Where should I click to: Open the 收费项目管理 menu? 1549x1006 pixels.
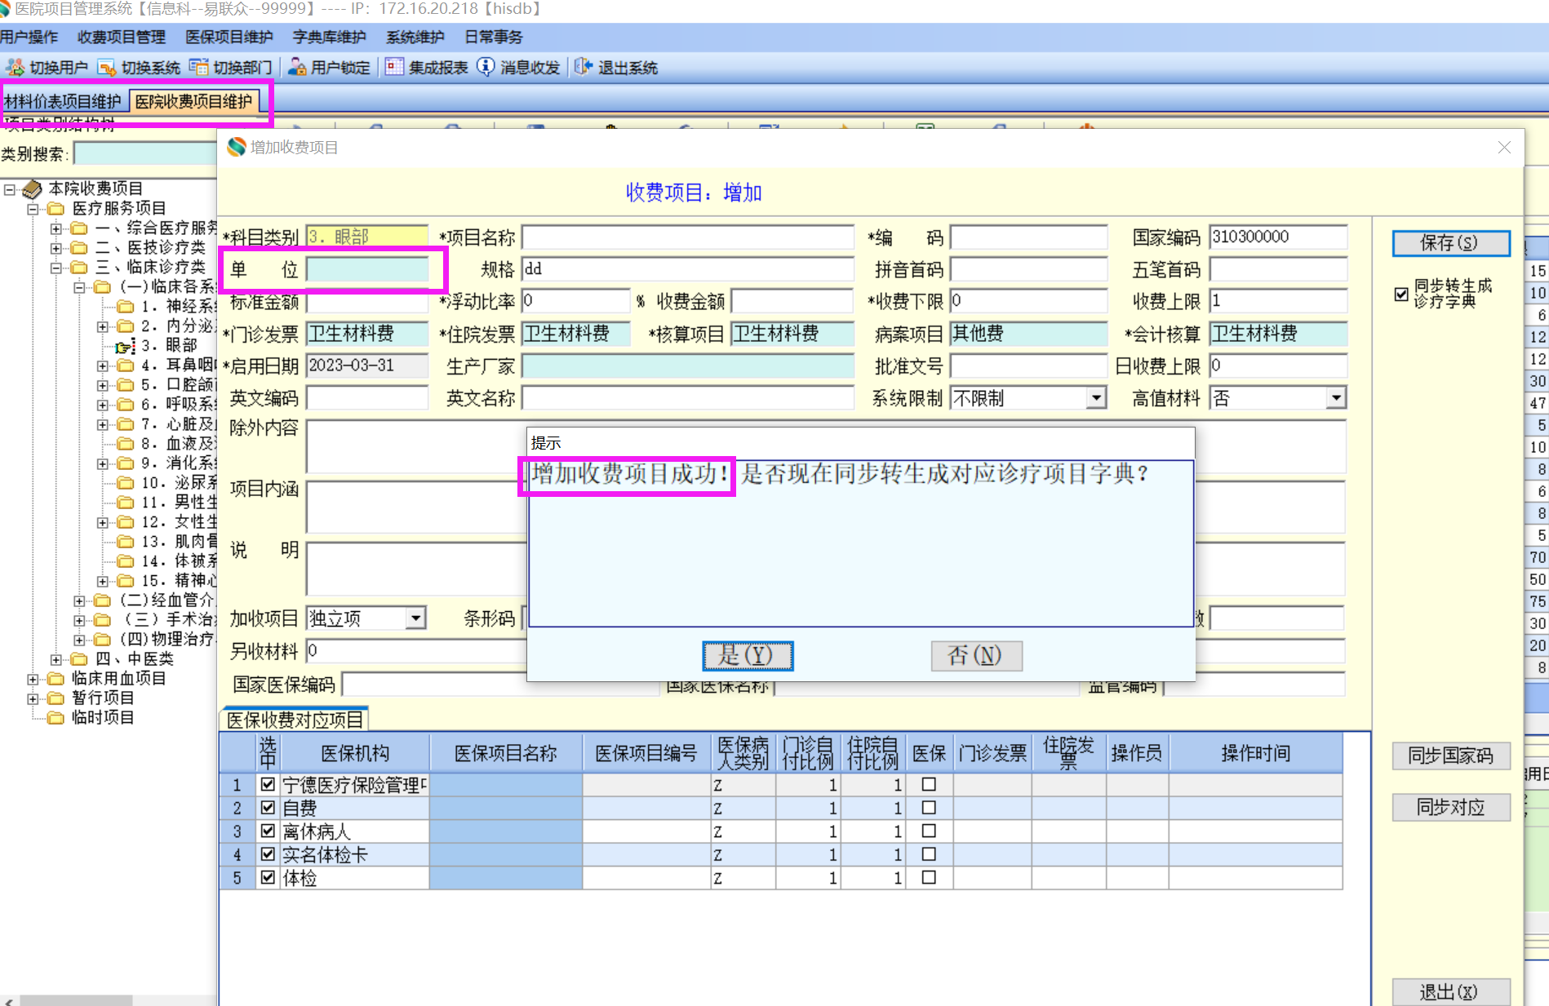pos(122,37)
